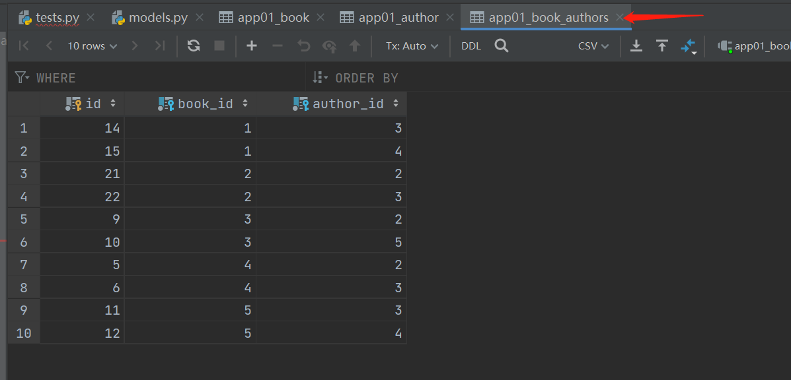Close the tests.py tab
This screenshot has height=380, width=791.
tap(91, 18)
